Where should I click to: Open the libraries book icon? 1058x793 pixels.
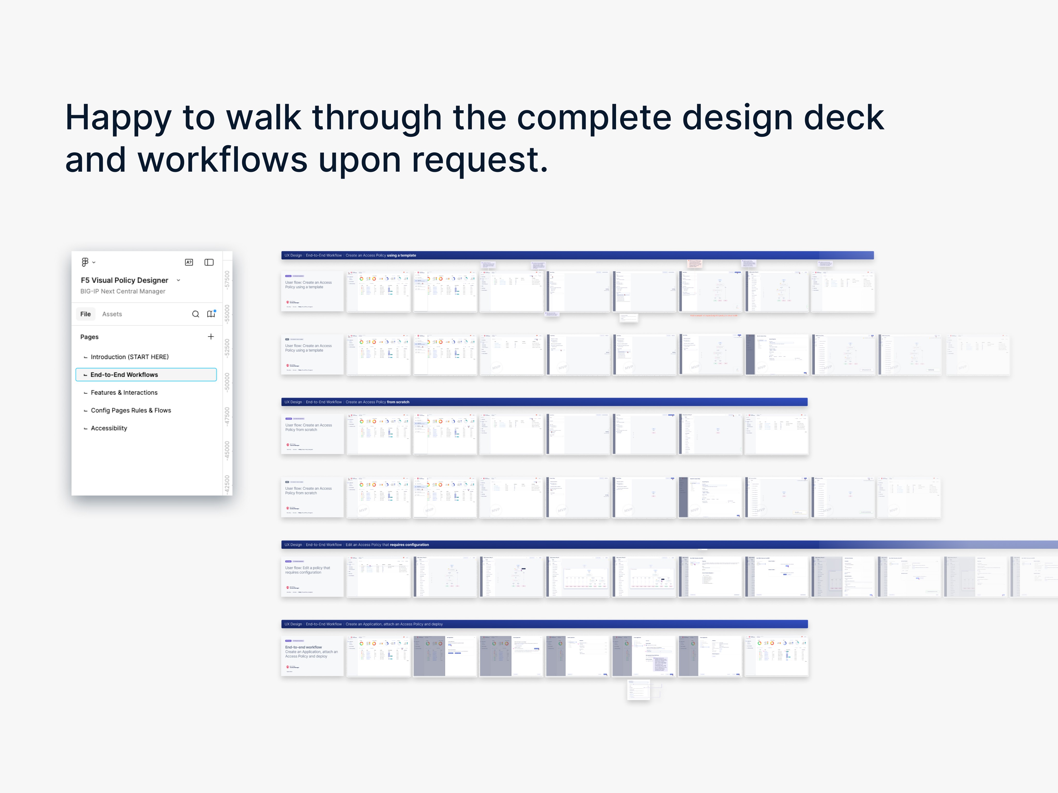coord(211,314)
